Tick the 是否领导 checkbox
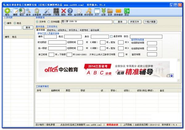 (111, 36)
